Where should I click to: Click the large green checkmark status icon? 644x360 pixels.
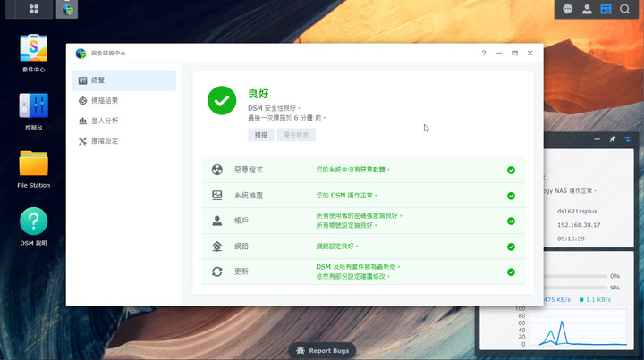[x=222, y=100]
